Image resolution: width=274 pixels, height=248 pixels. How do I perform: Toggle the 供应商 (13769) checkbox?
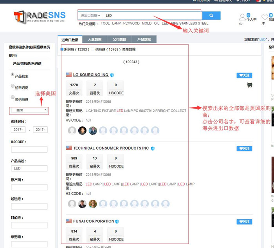92,49
